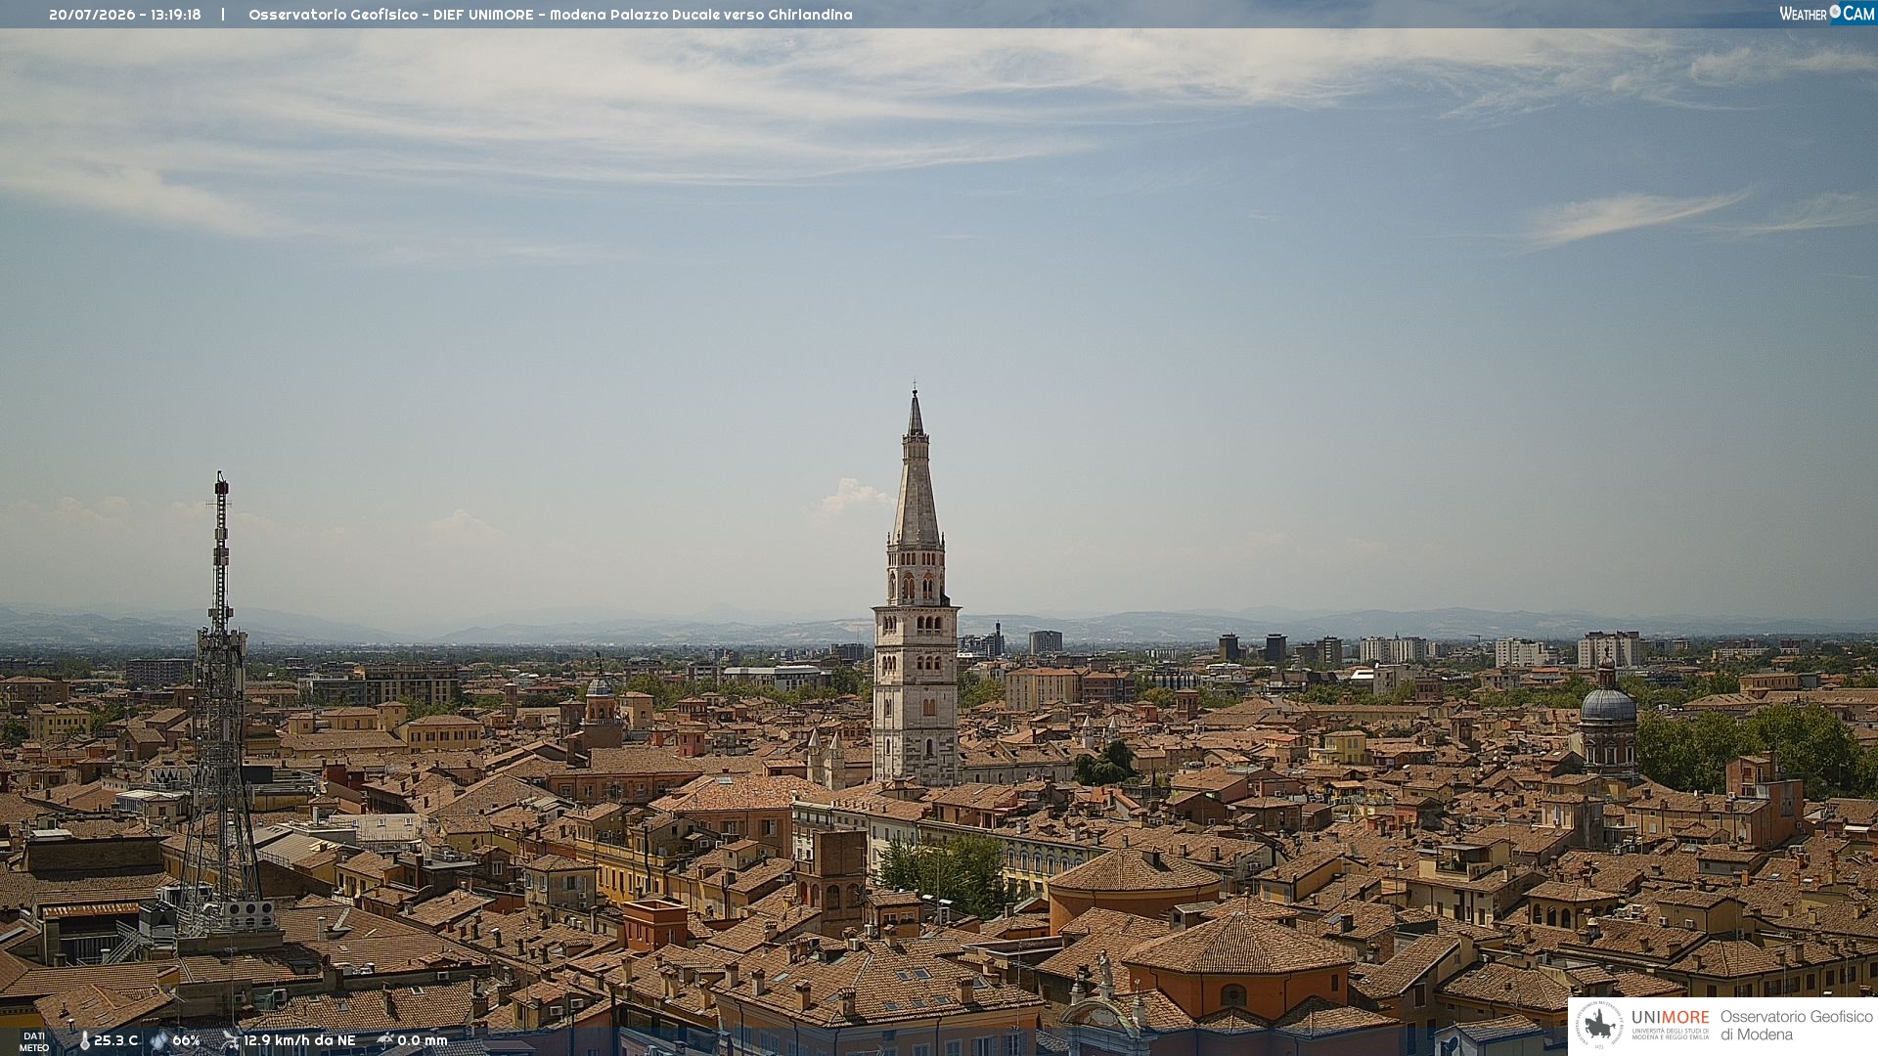Click the water droplets humidity icon

point(159,1041)
